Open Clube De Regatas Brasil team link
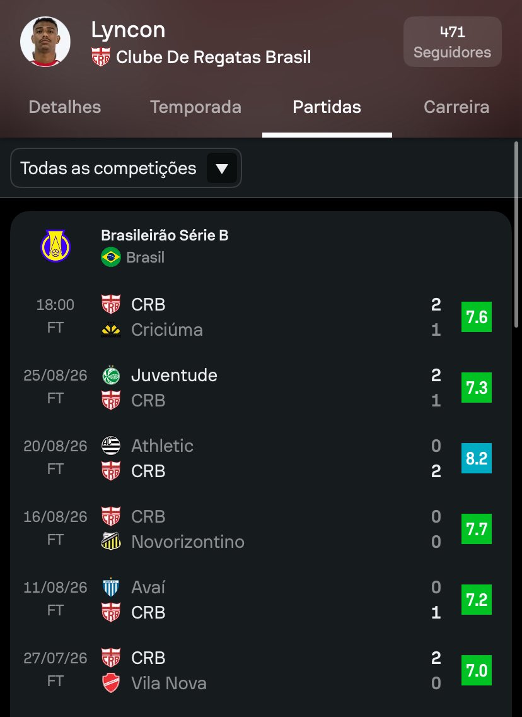This screenshot has height=717, width=522. point(213,57)
